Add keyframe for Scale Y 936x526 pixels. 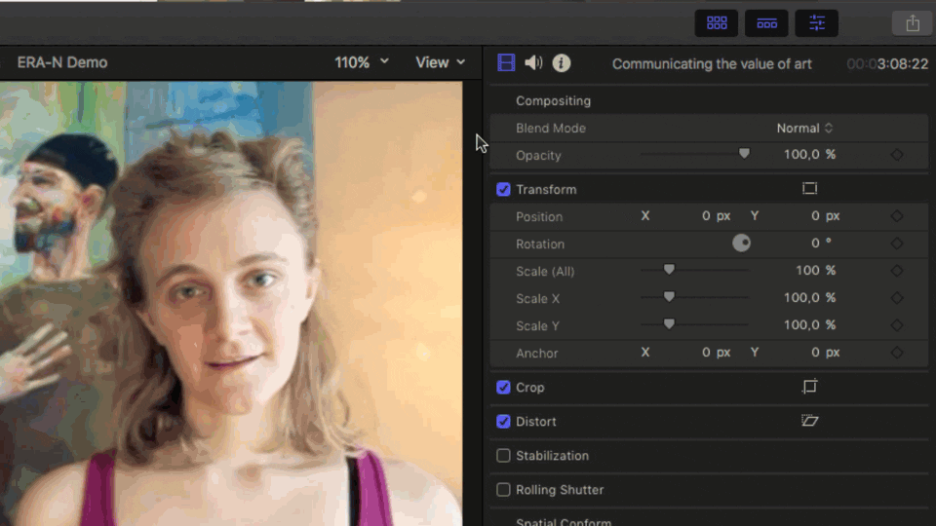(897, 325)
